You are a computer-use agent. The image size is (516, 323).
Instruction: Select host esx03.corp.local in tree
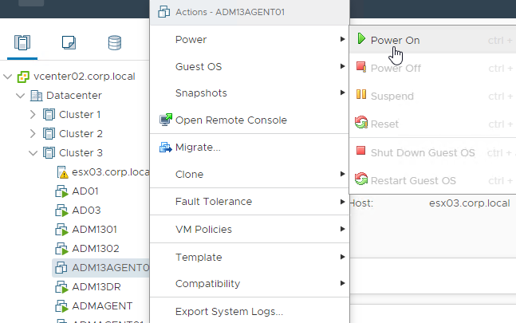(111, 172)
